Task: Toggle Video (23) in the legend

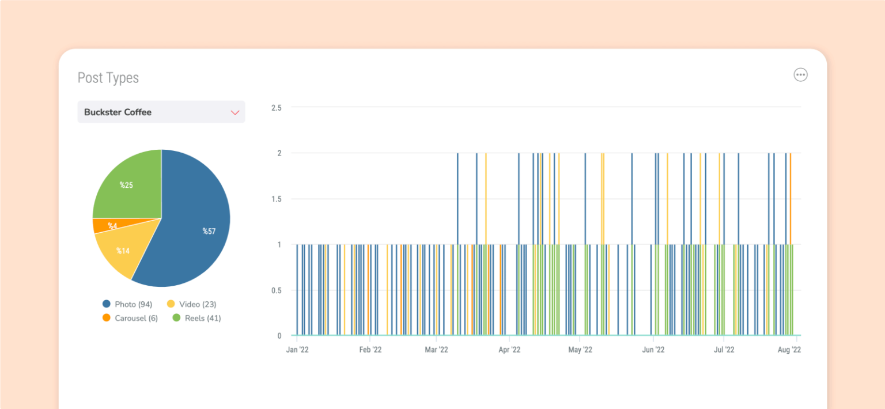Action: coord(197,304)
